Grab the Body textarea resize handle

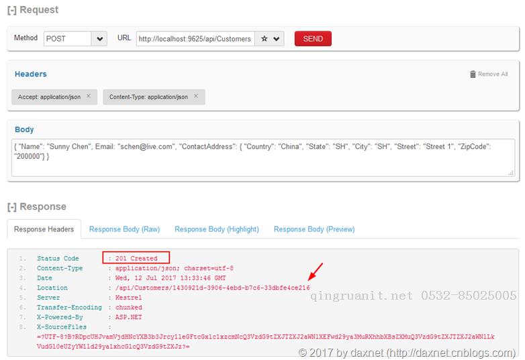tap(511, 173)
